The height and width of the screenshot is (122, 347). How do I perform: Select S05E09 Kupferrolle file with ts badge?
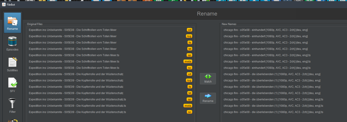tap(111, 87)
